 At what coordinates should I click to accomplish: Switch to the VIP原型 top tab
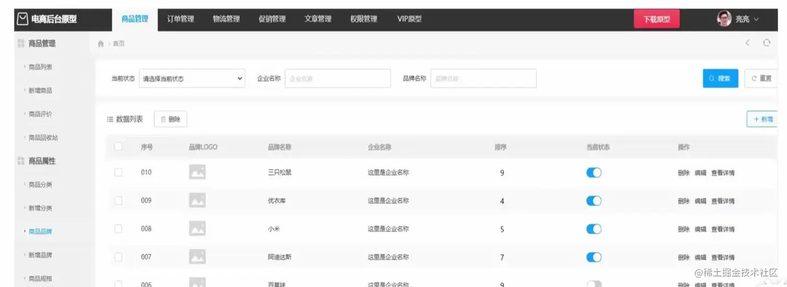(410, 19)
